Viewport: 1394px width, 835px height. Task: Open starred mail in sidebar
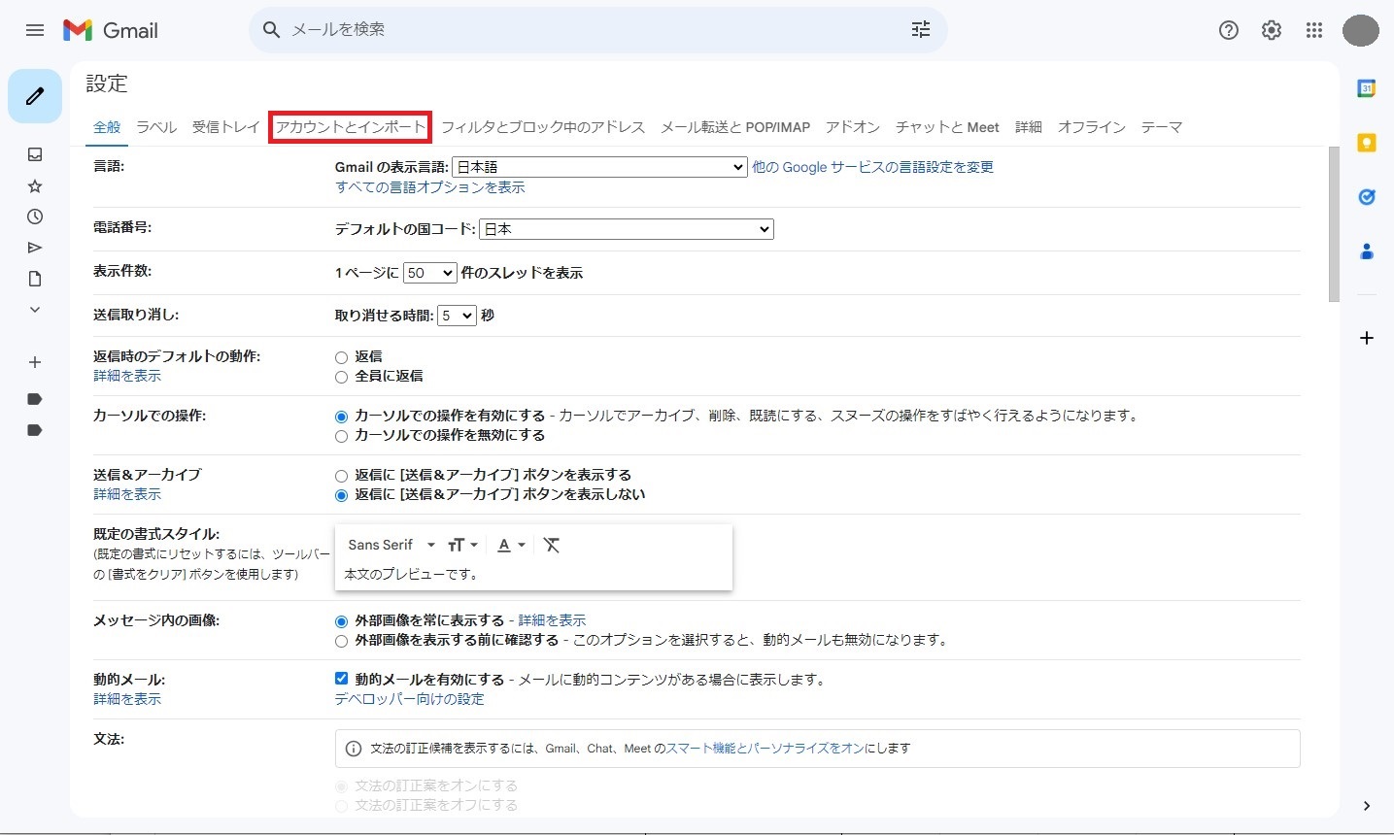tap(35, 185)
